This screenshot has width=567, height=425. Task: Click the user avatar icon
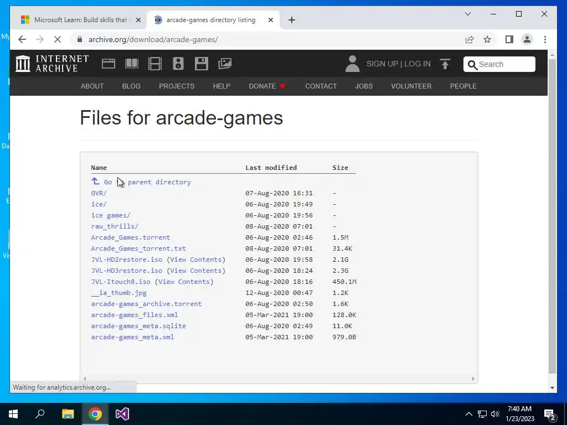[x=352, y=64]
